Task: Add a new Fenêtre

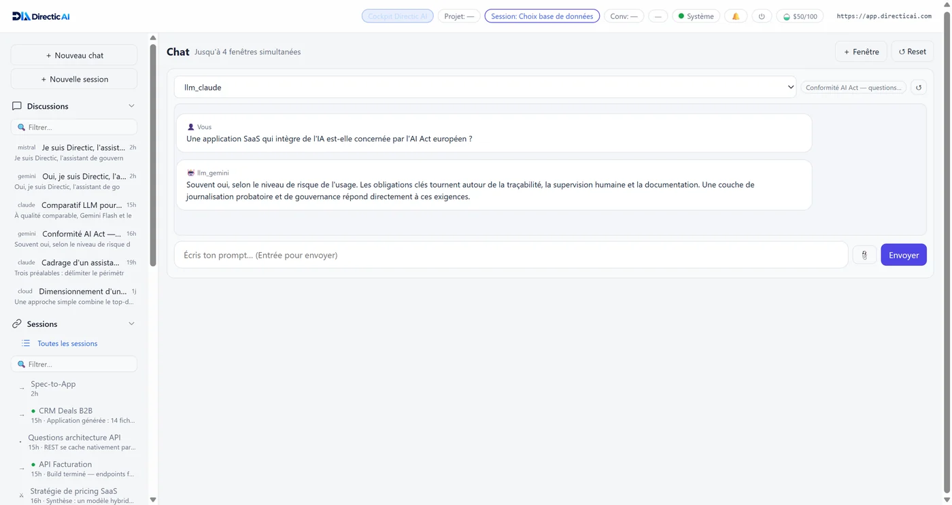Action: click(x=861, y=52)
